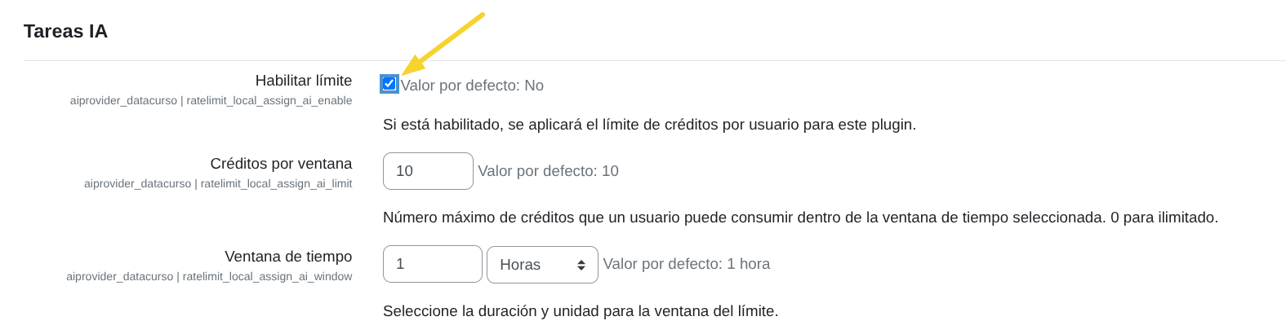The height and width of the screenshot is (334, 1286).
Task: Click the 'Seleccione la duración' help text
Action: (x=580, y=311)
